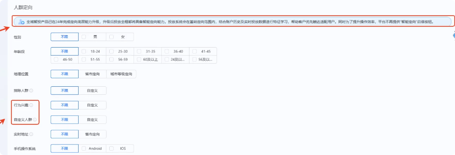The height and width of the screenshot is (155, 455).
Task: Choose 城市等级定向 for location
Action: coord(121,74)
